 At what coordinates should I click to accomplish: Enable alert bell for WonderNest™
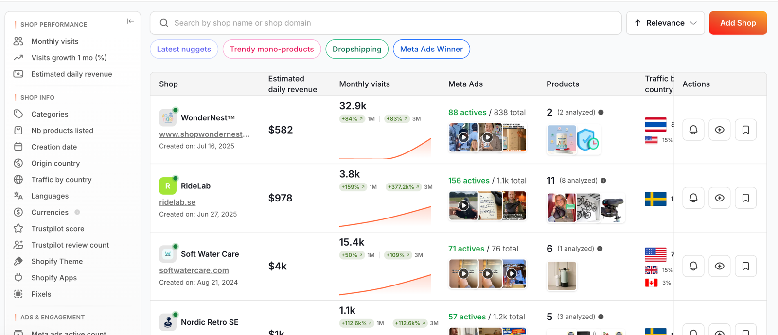click(x=693, y=130)
